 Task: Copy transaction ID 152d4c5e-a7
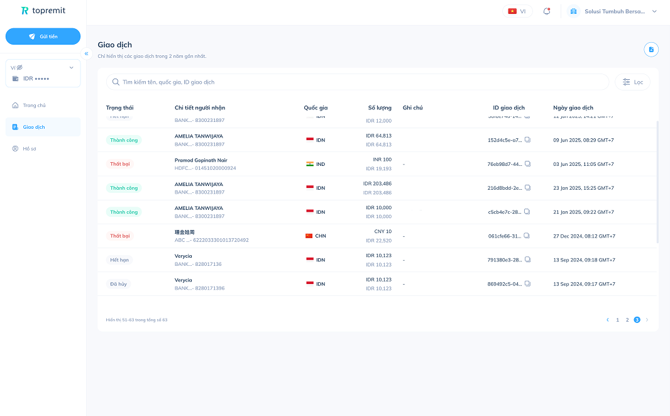point(528,140)
